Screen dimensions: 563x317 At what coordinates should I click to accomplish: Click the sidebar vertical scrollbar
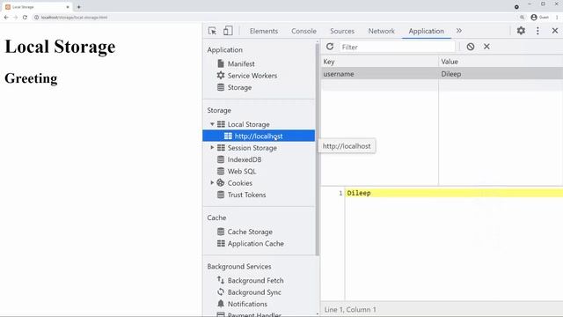[x=317, y=149]
